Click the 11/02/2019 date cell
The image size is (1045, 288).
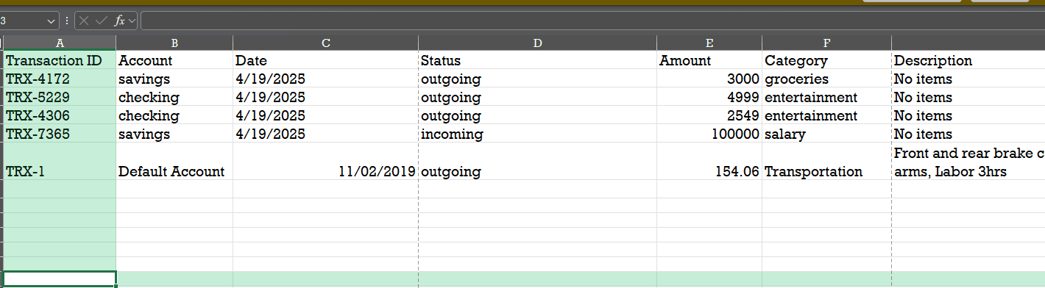pyautogui.click(x=325, y=162)
